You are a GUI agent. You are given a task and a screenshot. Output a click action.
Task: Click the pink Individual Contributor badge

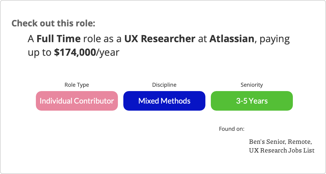coord(77,101)
